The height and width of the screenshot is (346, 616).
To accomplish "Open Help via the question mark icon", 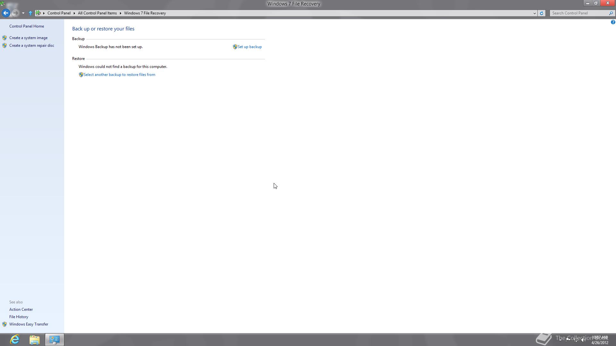I will click(613, 22).
